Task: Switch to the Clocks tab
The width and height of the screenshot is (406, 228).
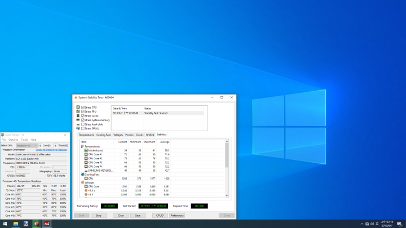Action: pyautogui.click(x=139, y=135)
